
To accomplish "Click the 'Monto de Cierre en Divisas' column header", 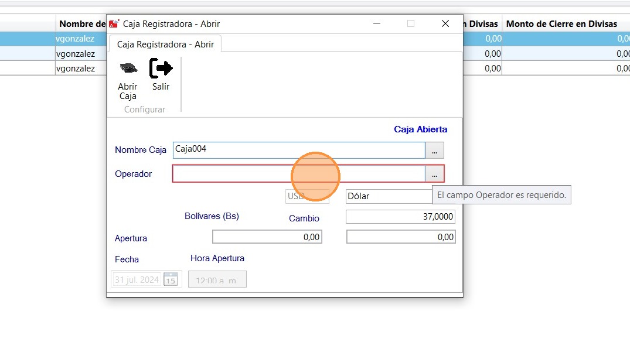I will click(561, 24).
